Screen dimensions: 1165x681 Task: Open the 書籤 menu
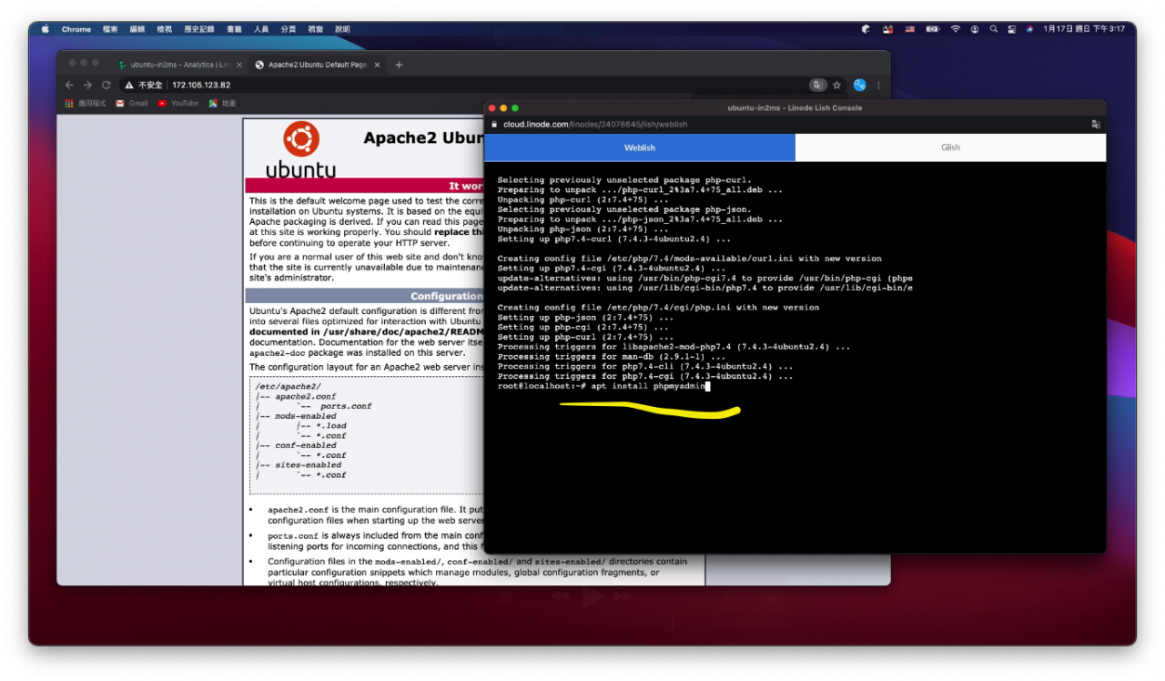(233, 29)
